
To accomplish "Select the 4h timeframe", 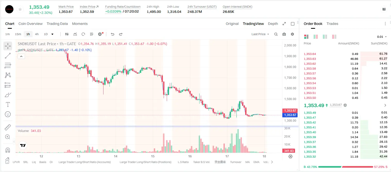I will pyautogui.click(x=37, y=34).
